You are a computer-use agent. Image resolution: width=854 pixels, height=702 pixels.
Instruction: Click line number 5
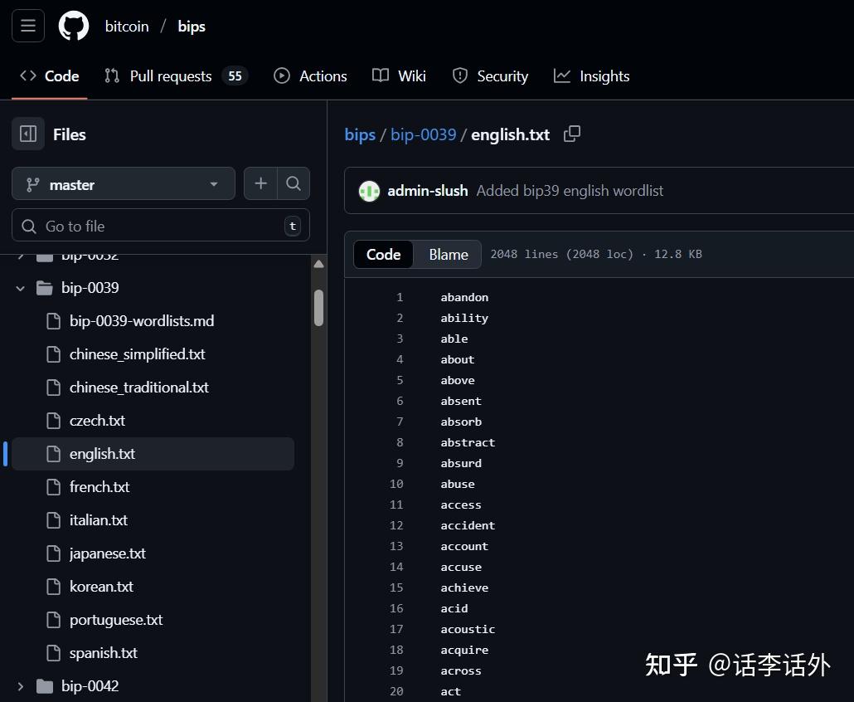pos(400,380)
